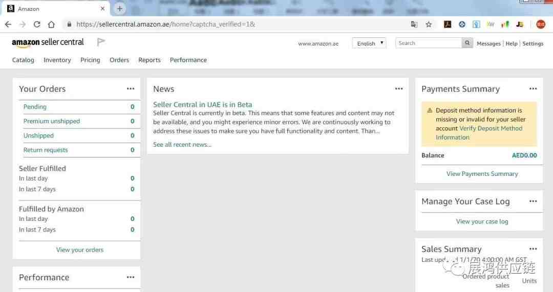Open Manage Your Case Log options menu
This screenshot has width=553, height=292.
533,201
